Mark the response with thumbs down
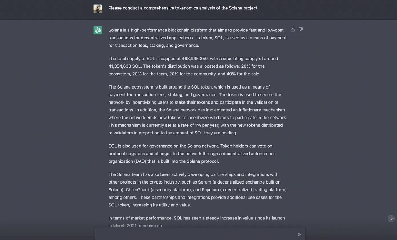 [x=301, y=29]
